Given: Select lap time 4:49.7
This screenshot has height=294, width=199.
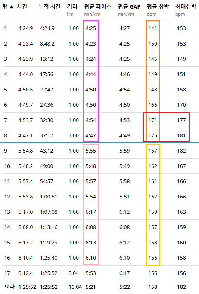Looking at the screenshot, I should pyautogui.click(x=25, y=105).
